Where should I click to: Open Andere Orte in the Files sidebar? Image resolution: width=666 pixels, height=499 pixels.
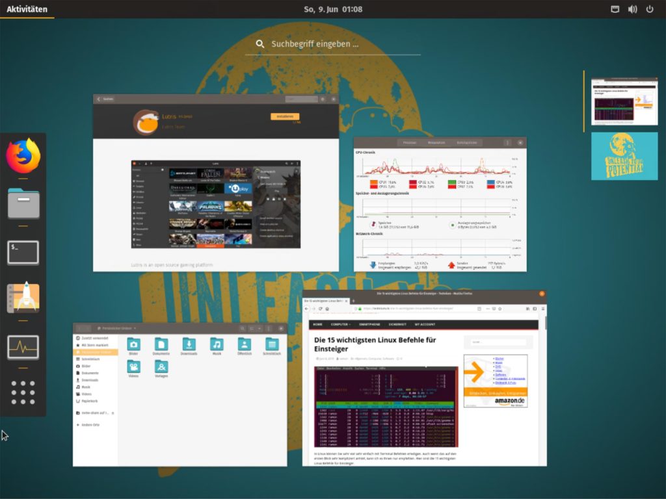coord(90,425)
